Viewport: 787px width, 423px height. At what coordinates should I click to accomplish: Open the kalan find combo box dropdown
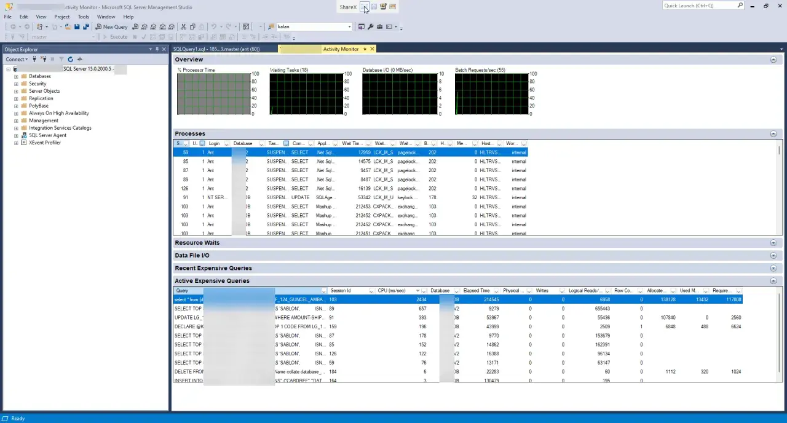coord(349,26)
